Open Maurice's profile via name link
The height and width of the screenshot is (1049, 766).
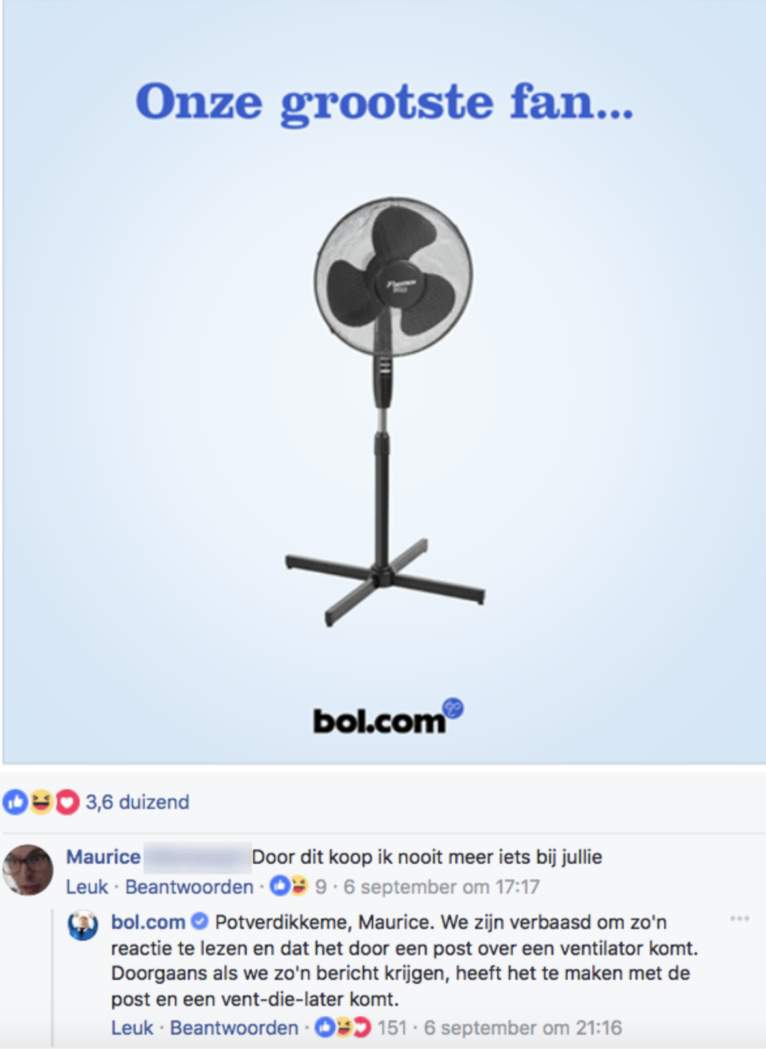coord(103,857)
